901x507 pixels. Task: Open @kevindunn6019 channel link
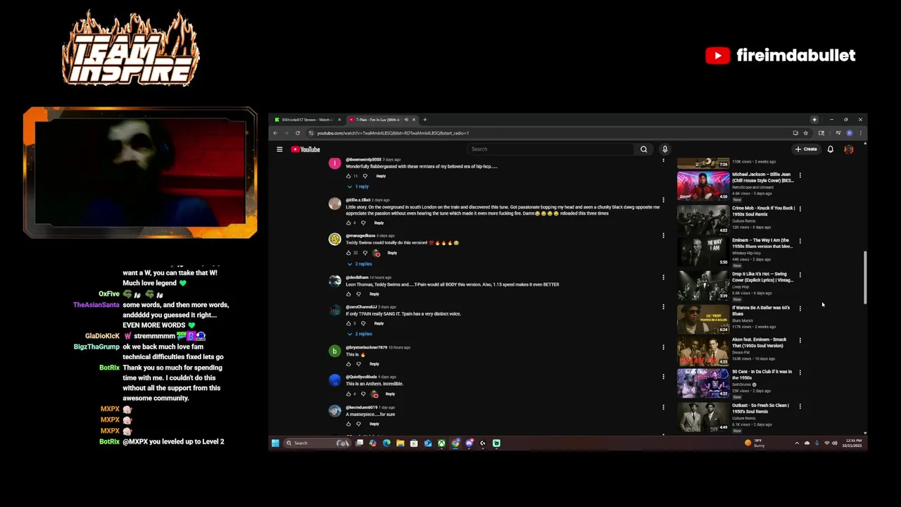coord(361,408)
